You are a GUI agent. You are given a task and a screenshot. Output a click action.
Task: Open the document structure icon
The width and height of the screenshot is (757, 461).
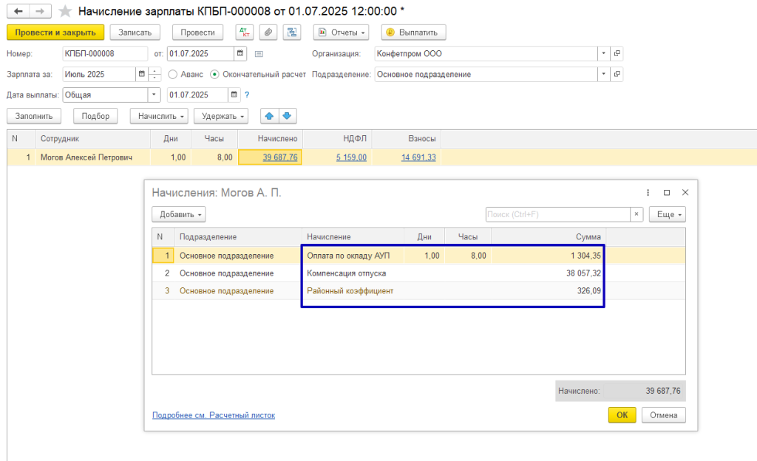pos(292,33)
